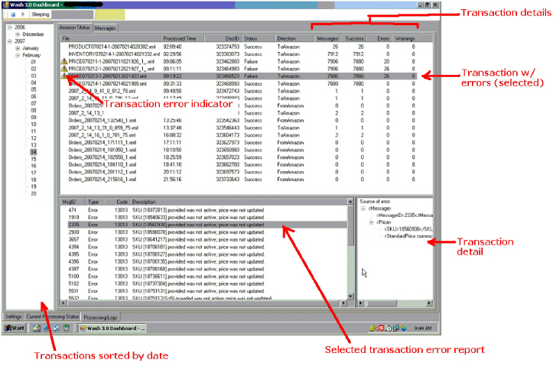
Task: Click the play arrow icon in toolbar
Action: click(x=23, y=14)
